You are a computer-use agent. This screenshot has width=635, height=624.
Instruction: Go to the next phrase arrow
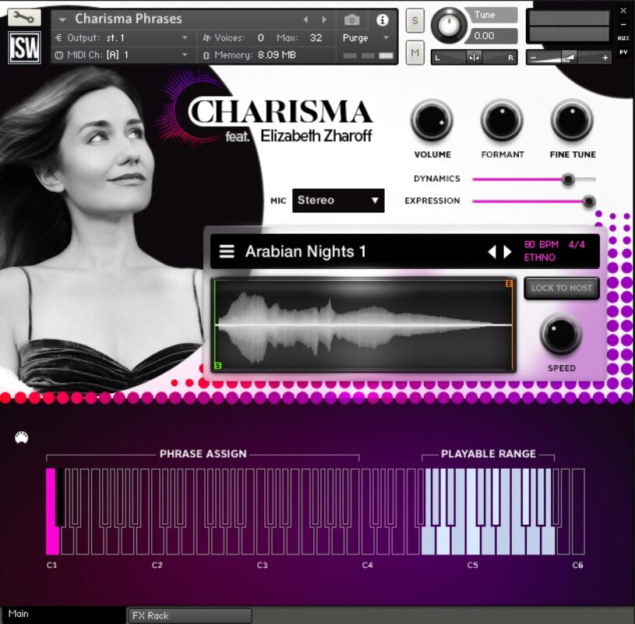508,251
